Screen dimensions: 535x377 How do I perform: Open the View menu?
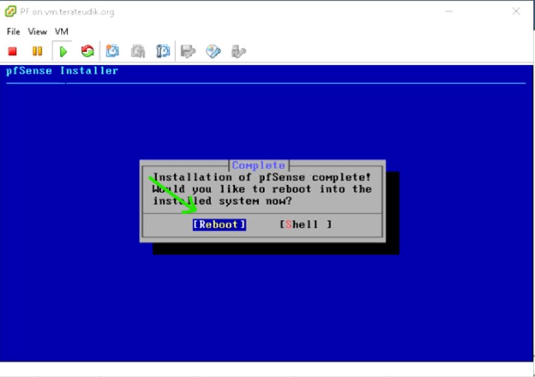tap(38, 32)
